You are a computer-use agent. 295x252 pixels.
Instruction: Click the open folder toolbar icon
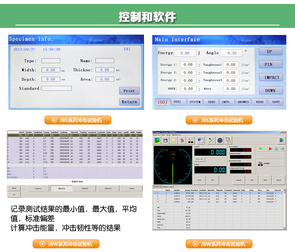pyautogui.click(x=173, y=140)
